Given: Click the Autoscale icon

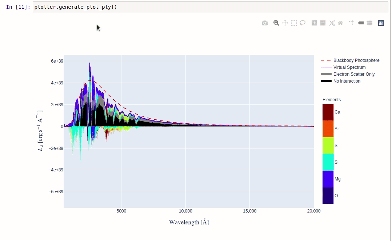Looking at the screenshot, I should (x=331, y=23).
